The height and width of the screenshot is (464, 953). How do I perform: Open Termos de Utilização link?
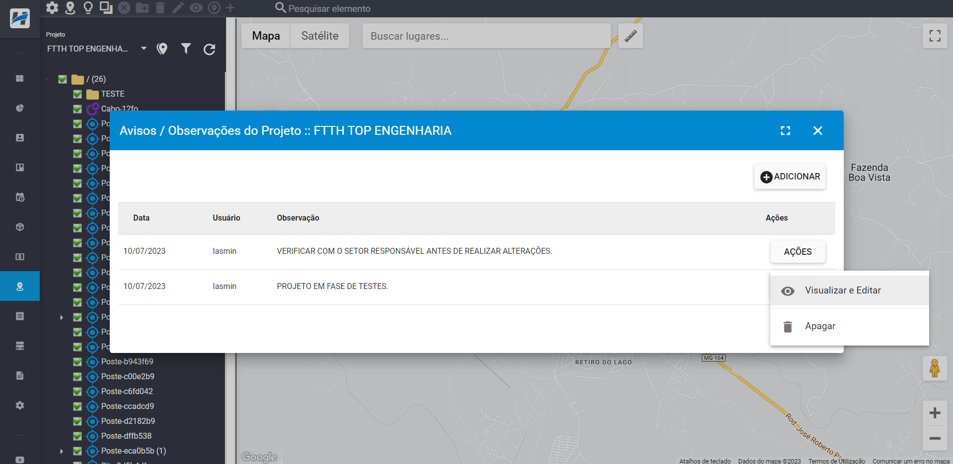[x=836, y=461]
